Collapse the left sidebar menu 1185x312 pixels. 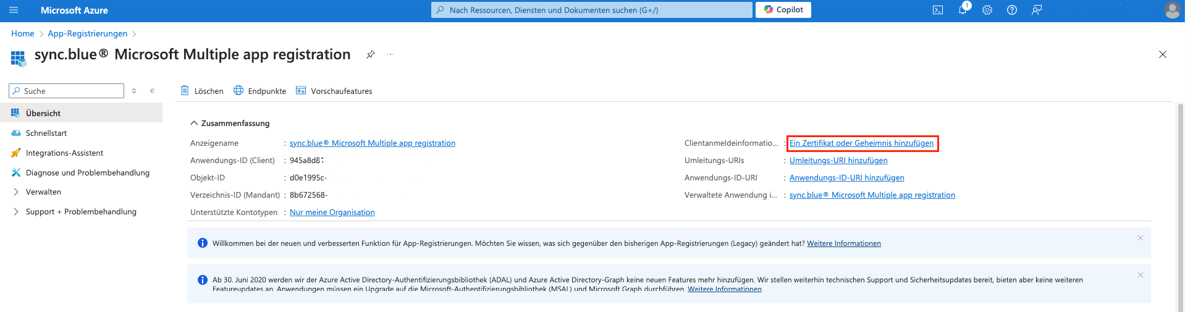click(x=152, y=91)
